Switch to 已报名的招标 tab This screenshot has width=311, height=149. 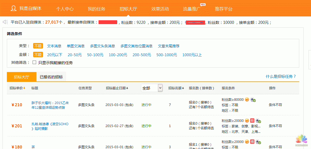(x=51, y=77)
